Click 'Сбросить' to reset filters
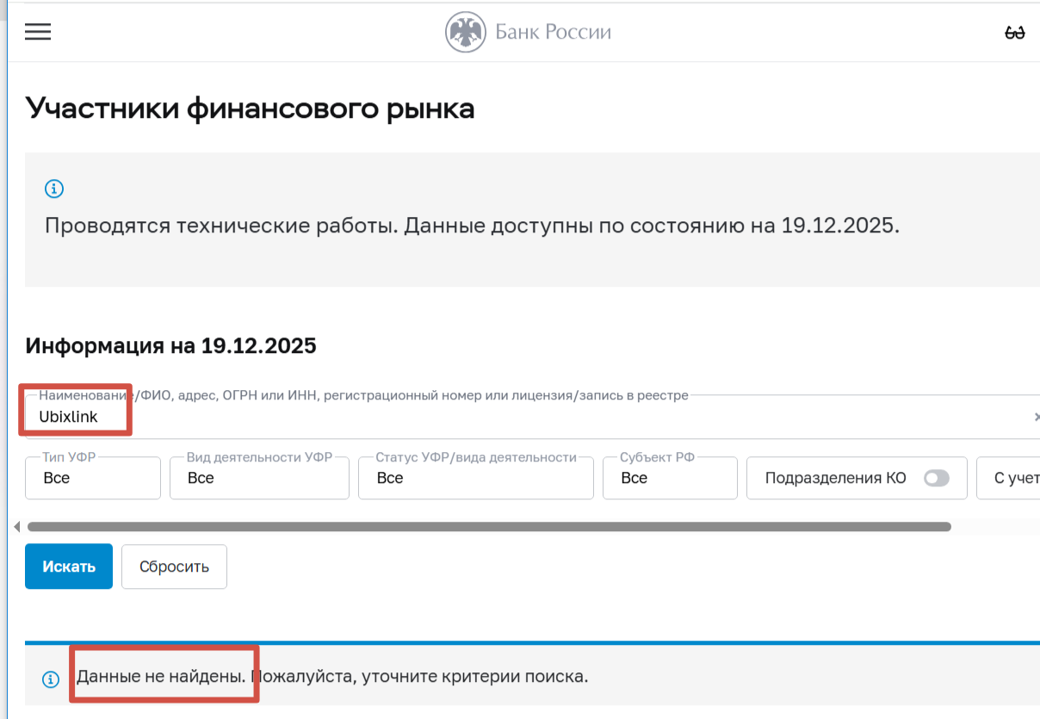Image resolution: width=1040 pixels, height=719 pixels. [174, 567]
